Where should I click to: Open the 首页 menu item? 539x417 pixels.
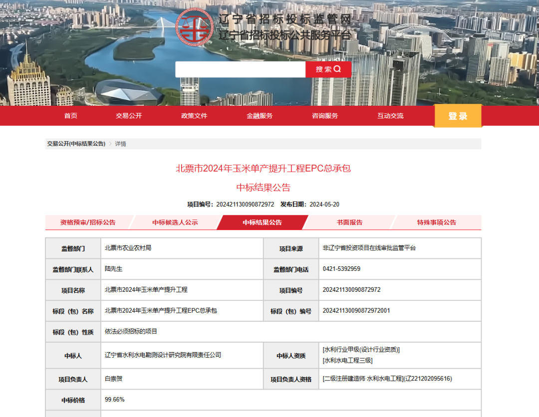(71, 116)
